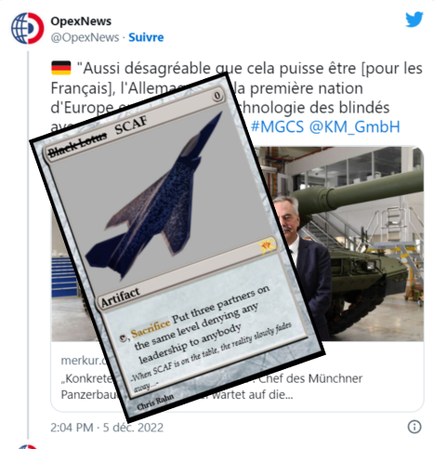Click the tweet info circle icon
The image size is (434, 449).
pyautogui.click(x=414, y=427)
